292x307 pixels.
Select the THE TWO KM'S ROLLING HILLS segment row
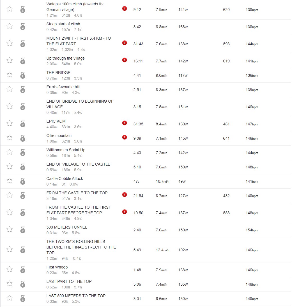point(146,250)
